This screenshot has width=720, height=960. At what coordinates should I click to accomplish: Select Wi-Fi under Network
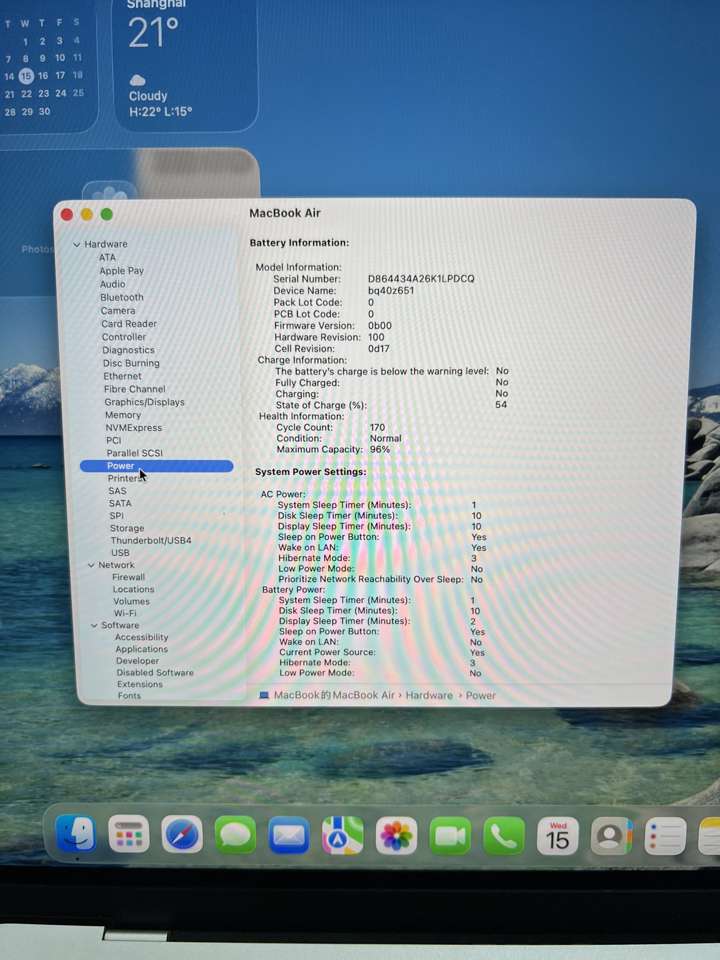click(125, 613)
